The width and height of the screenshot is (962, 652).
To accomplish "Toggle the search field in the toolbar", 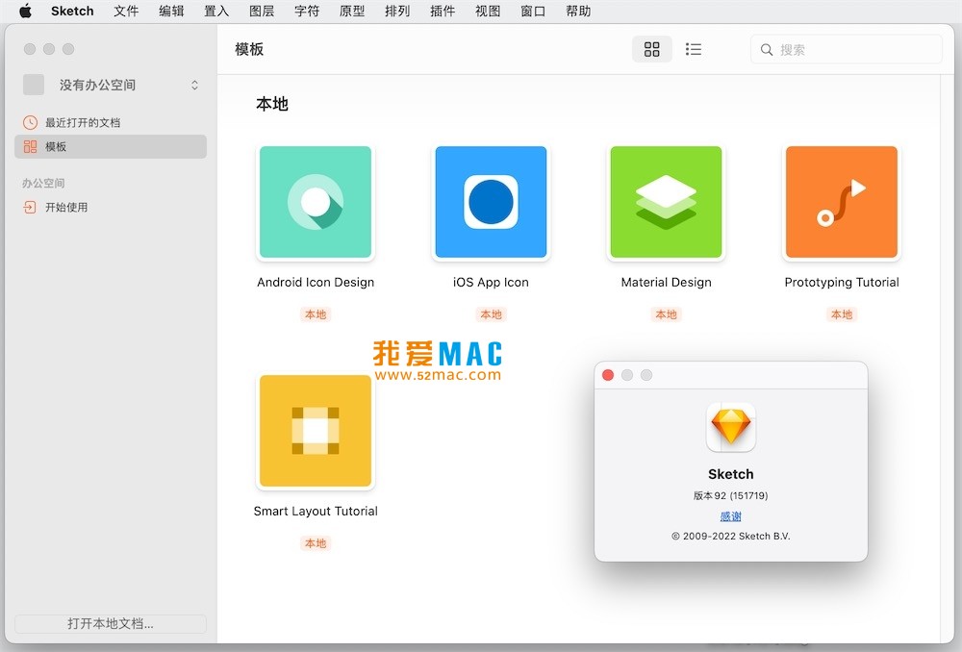I will [847, 49].
